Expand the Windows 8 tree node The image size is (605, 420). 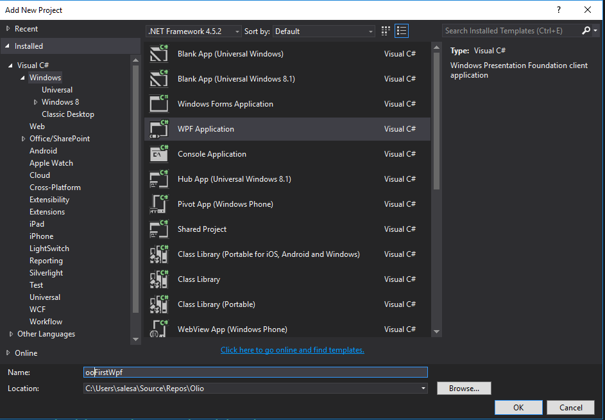(x=36, y=102)
